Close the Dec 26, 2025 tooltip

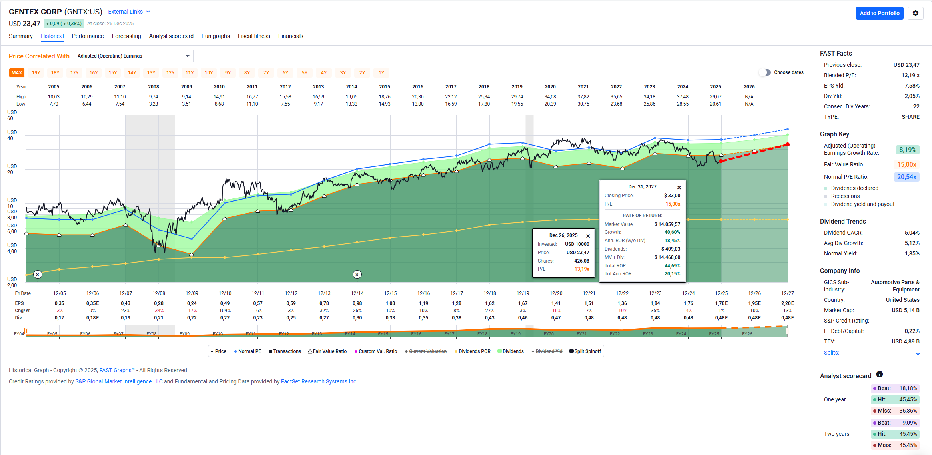(588, 236)
